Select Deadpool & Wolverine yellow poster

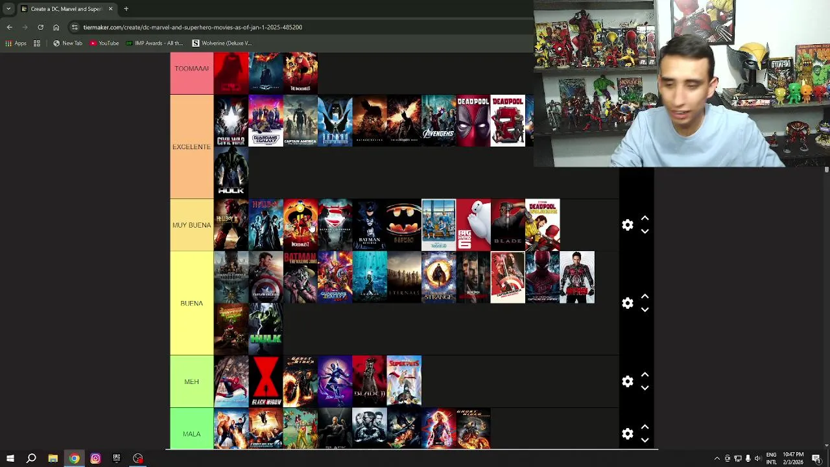click(x=543, y=225)
